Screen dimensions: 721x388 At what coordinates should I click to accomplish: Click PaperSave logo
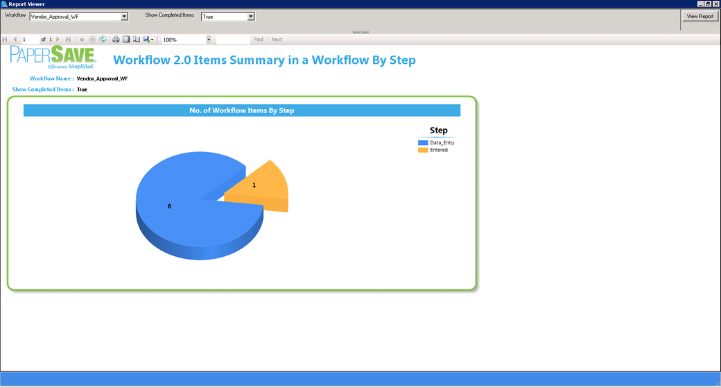[x=53, y=57]
